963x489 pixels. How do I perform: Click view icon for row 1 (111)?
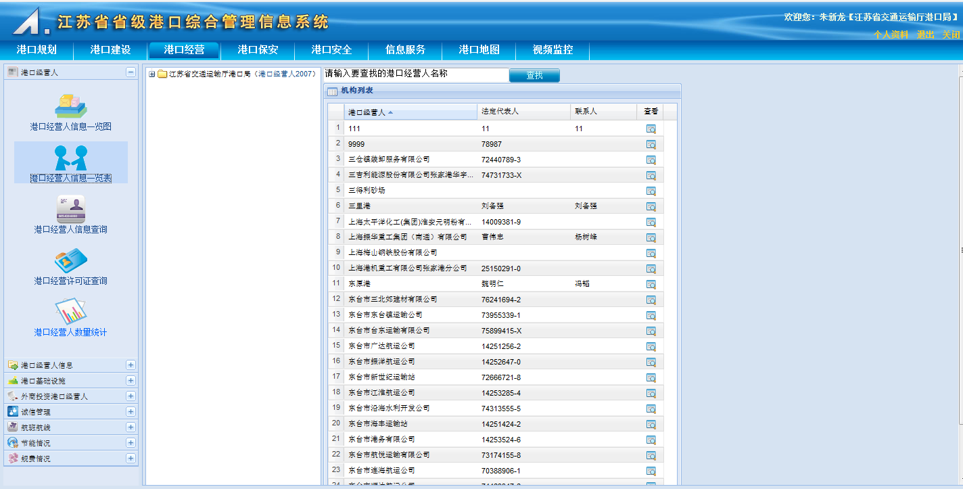[x=651, y=129]
